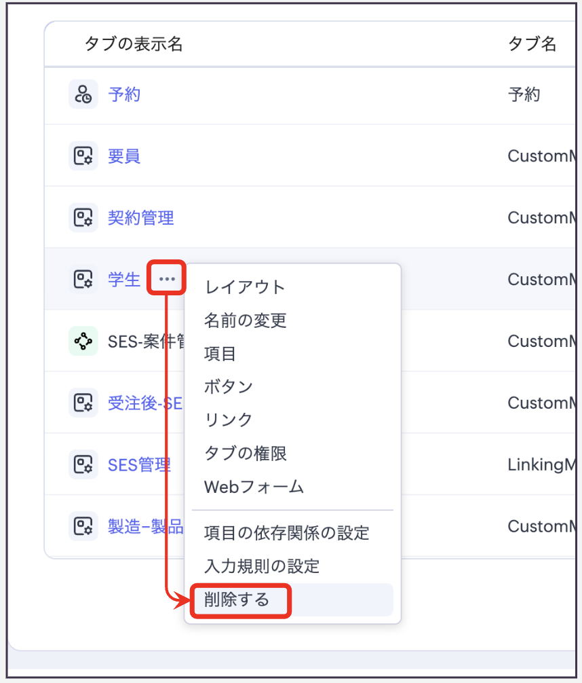
Task: Select 項目の依存関係の設定 menu option
Action: coord(286,533)
